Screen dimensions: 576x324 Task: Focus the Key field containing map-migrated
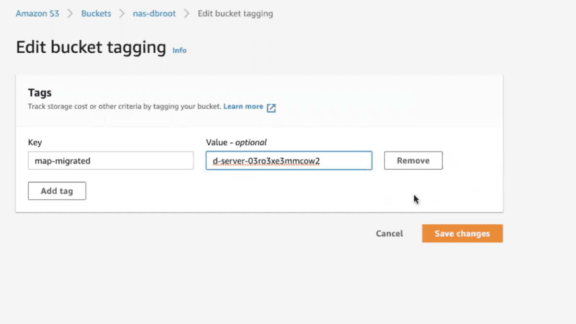pos(111,161)
